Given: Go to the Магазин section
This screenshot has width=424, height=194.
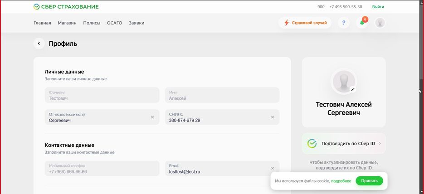Looking at the screenshot, I should pos(67,23).
